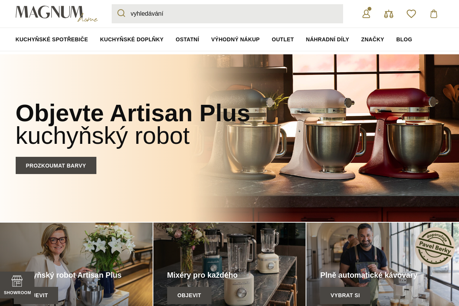Click the Artisan Plus mixers banner image
Image resolution: width=459 pixels, height=306 pixels.
229,138
